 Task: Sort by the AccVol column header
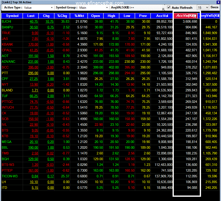(x=162, y=16)
